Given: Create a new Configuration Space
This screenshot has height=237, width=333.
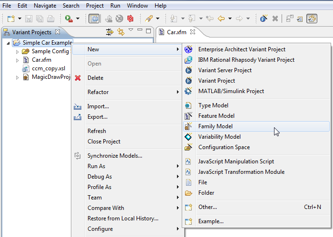Looking at the screenshot, I should coord(224,147).
